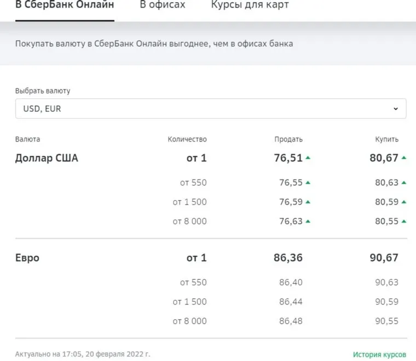
Task: Click the up arrow beside 80,59
Action: click(404, 202)
